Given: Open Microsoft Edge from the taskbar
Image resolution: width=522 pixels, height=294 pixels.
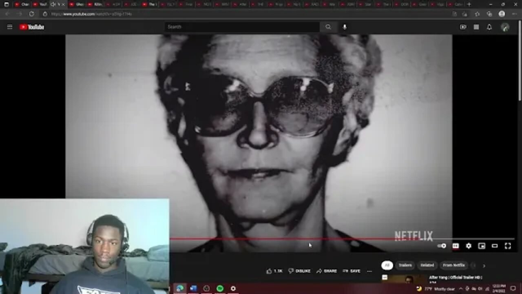Looking at the screenshot, I should [x=180, y=288].
